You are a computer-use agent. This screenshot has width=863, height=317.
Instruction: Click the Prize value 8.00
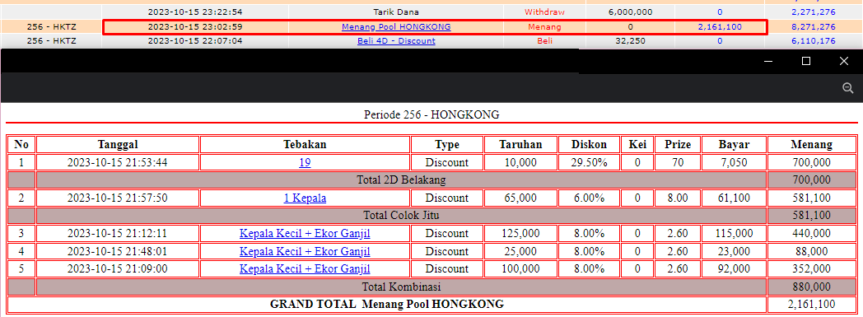click(678, 198)
